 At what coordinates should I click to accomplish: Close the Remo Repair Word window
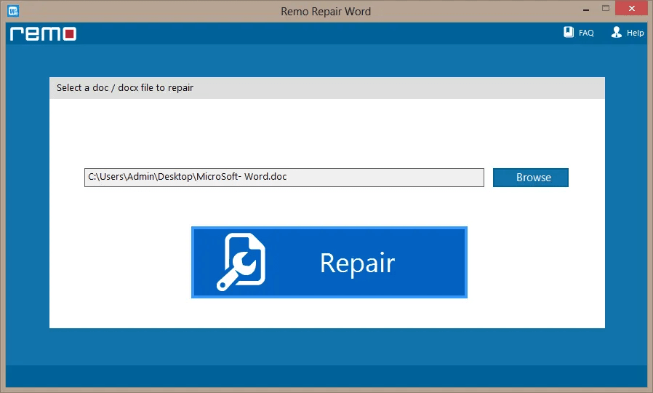tap(631, 8)
